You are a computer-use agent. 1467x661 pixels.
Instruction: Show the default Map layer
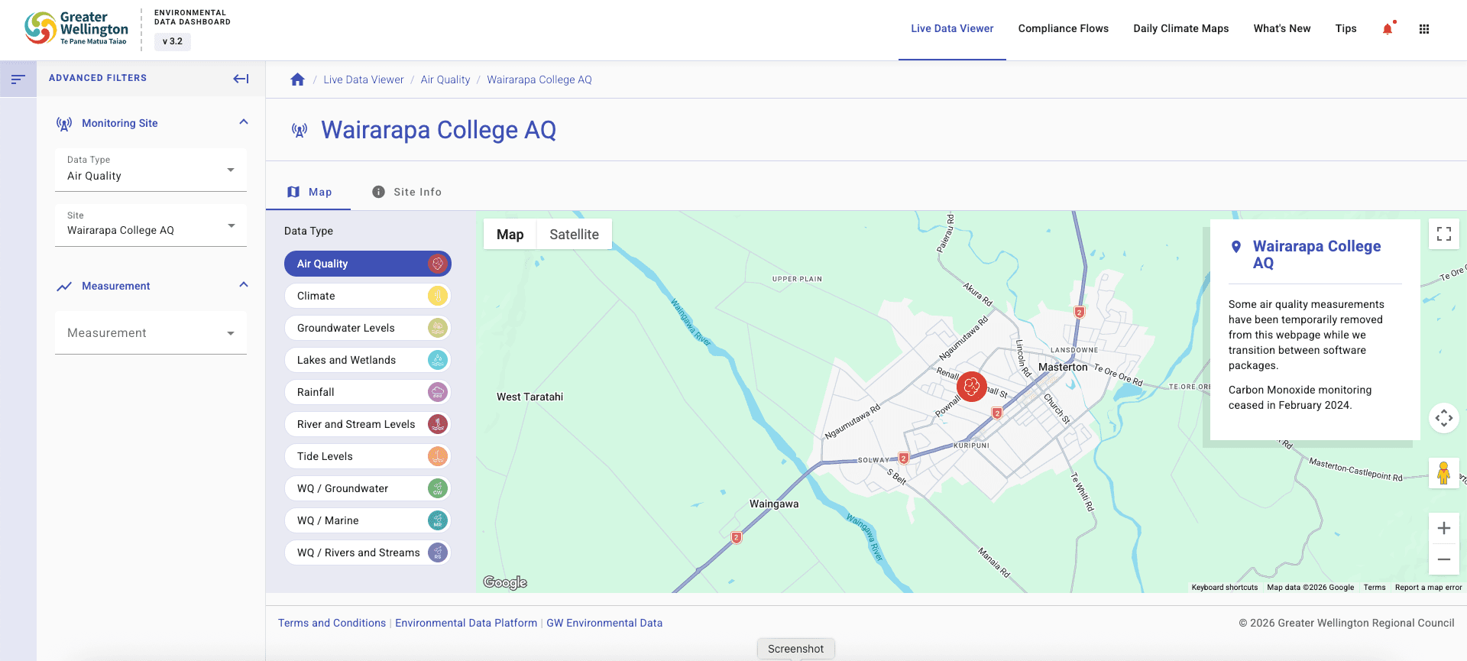click(x=510, y=235)
